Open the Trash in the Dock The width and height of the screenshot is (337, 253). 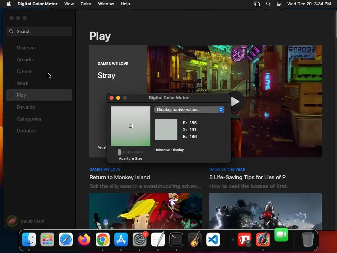[308, 239]
